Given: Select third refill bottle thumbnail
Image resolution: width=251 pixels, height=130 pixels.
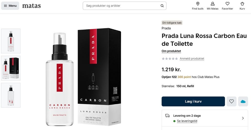Looking at the screenshot, I should tap(11, 95).
